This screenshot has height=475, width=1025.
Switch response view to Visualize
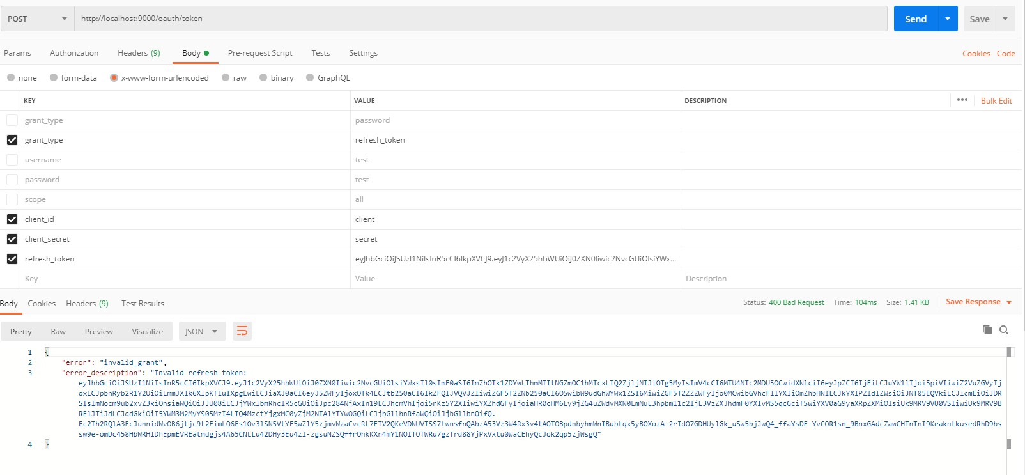[148, 331]
